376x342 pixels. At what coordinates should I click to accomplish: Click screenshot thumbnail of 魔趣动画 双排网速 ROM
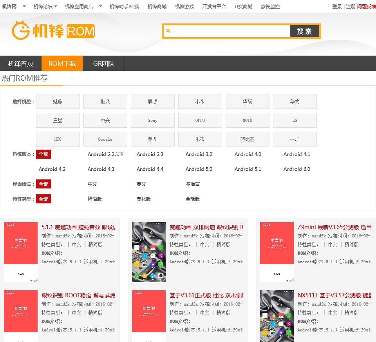[149, 252]
